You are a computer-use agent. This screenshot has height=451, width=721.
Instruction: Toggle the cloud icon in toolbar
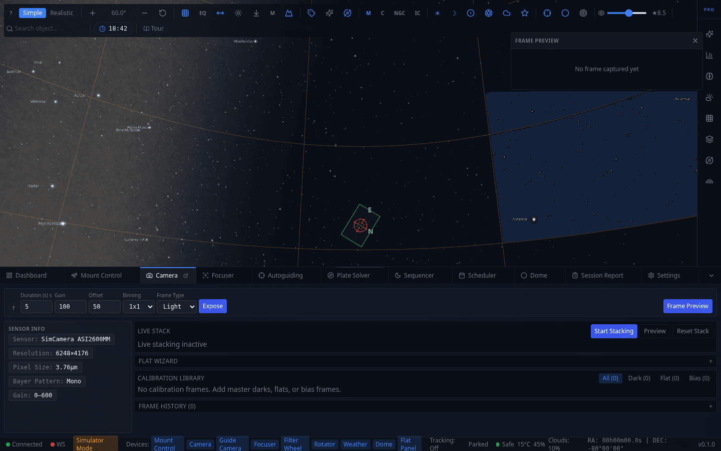(507, 13)
